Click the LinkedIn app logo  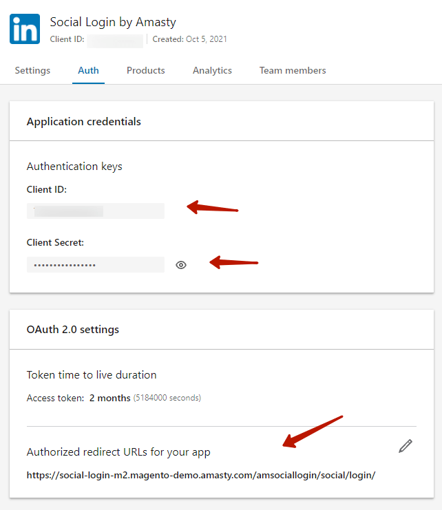pyautogui.click(x=25, y=29)
